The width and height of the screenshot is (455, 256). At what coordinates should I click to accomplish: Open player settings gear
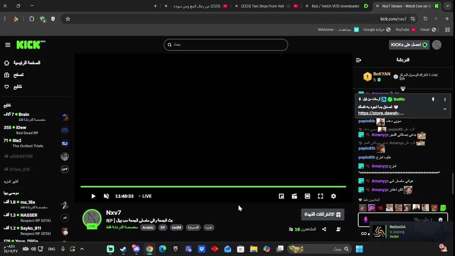pyautogui.click(x=333, y=196)
